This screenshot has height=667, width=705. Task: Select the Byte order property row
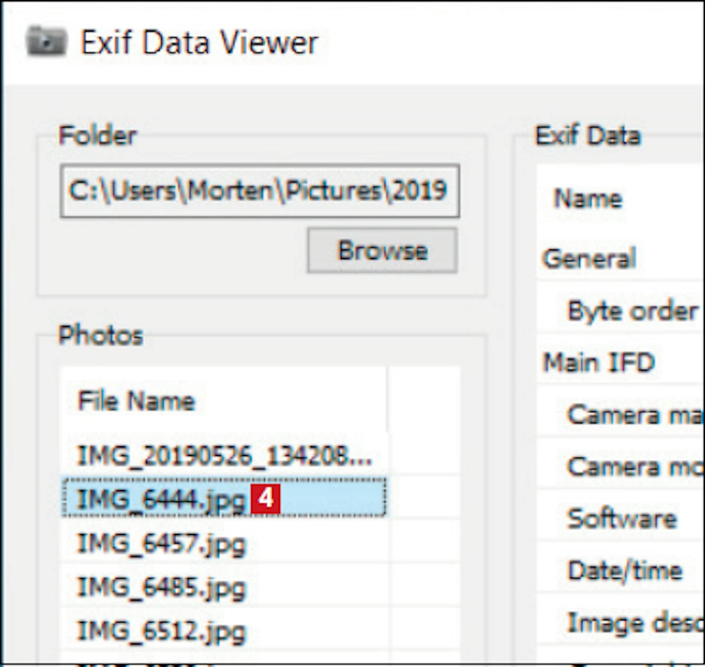point(632,311)
